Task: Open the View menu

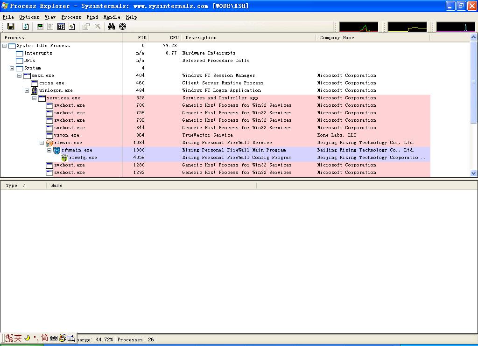Action: [50, 17]
